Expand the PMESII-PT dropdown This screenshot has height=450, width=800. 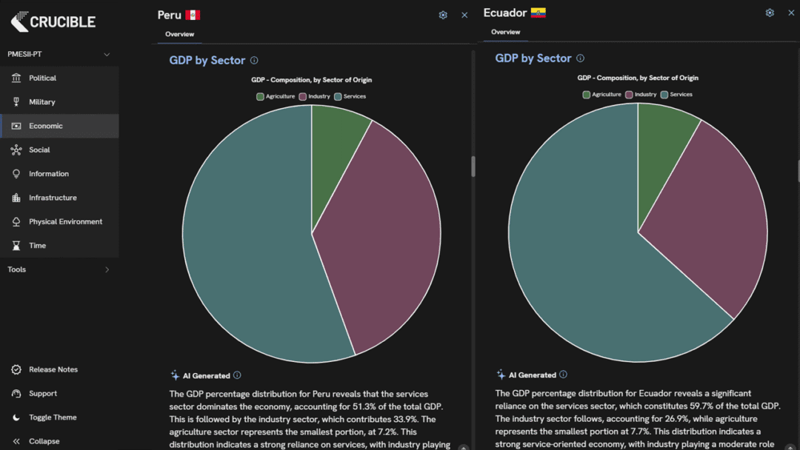tap(107, 54)
